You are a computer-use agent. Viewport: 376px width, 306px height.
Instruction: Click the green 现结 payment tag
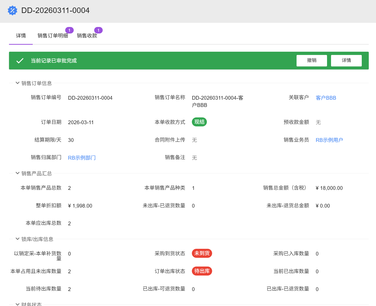point(199,122)
